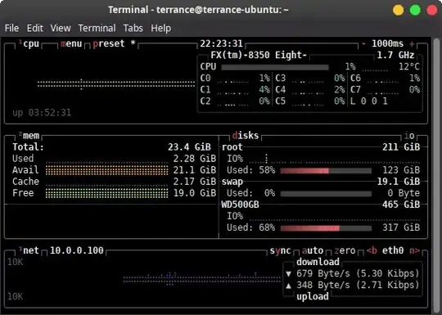Open the File menu

click(x=11, y=28)
